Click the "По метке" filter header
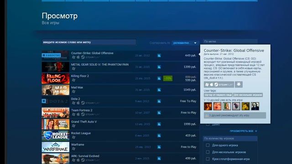Viewport: 292px width, 164px height. [x=230, y=41]
